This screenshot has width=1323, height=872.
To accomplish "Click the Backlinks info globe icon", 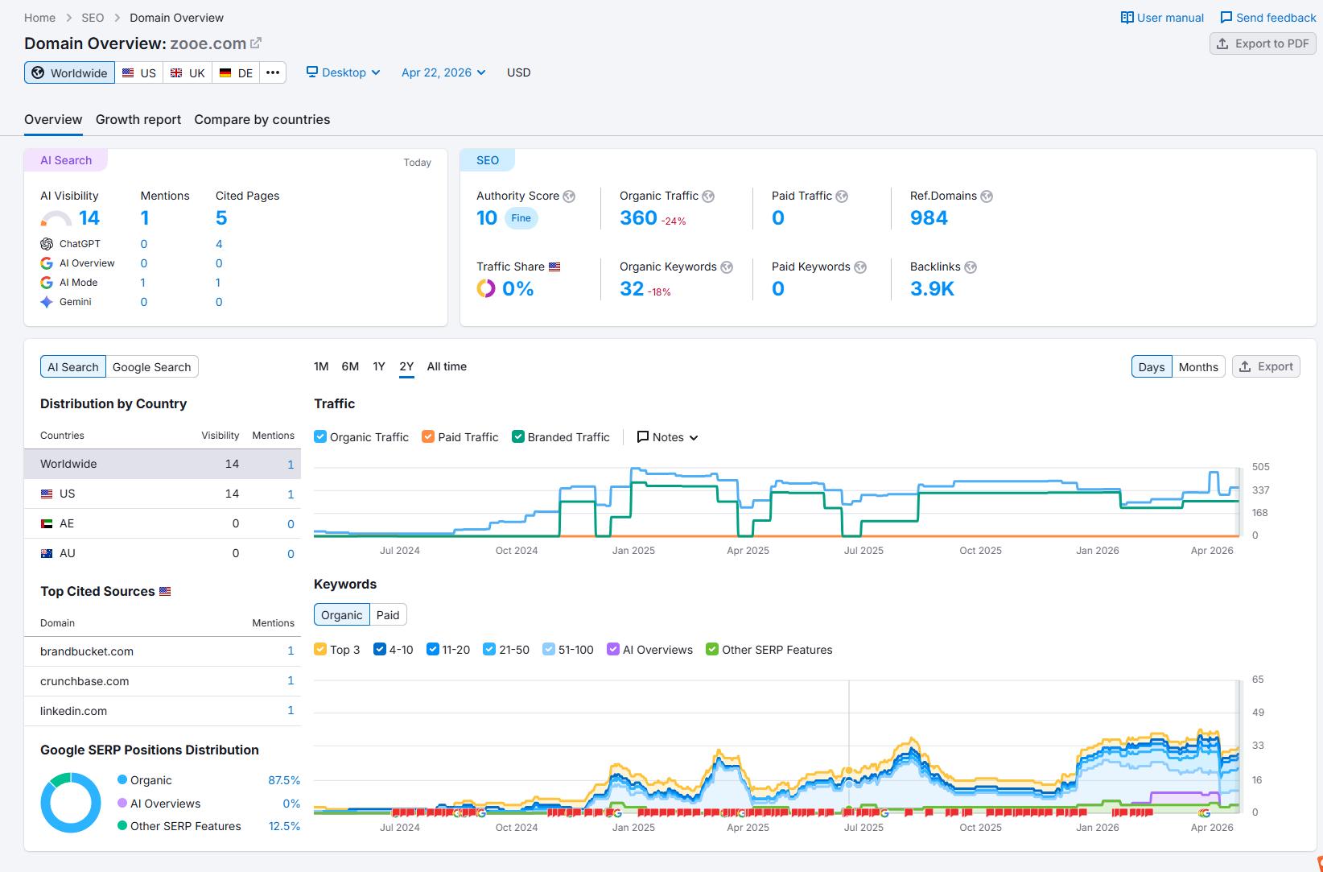I will (x=971, y=267).
